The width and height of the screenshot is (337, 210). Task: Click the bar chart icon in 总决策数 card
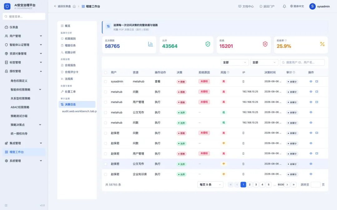tap(150, 44)
